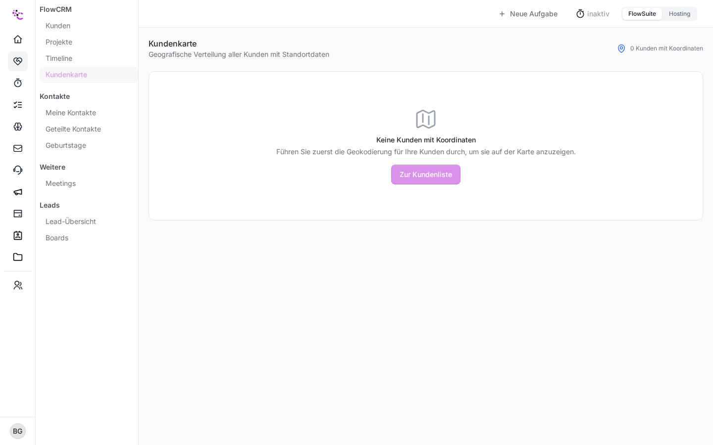Click the plus icon for Neue Aufgabe

(x=502, y=14)
